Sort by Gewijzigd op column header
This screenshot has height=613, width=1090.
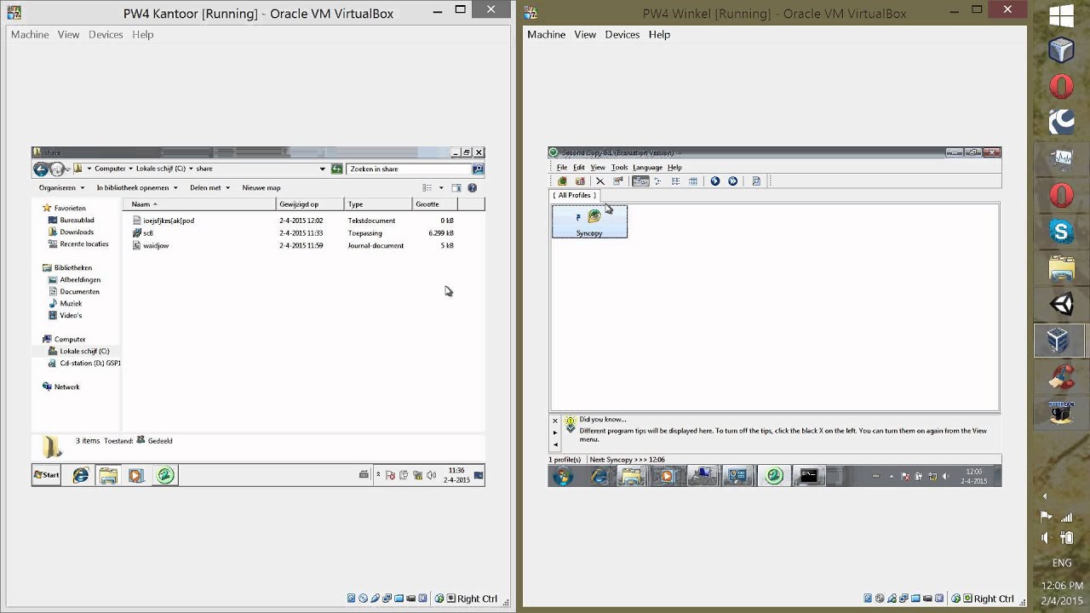[x=311, y=204]
